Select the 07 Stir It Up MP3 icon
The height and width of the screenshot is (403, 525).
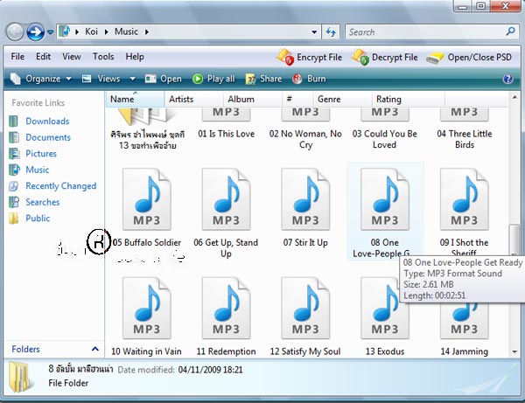click(305, 199)
